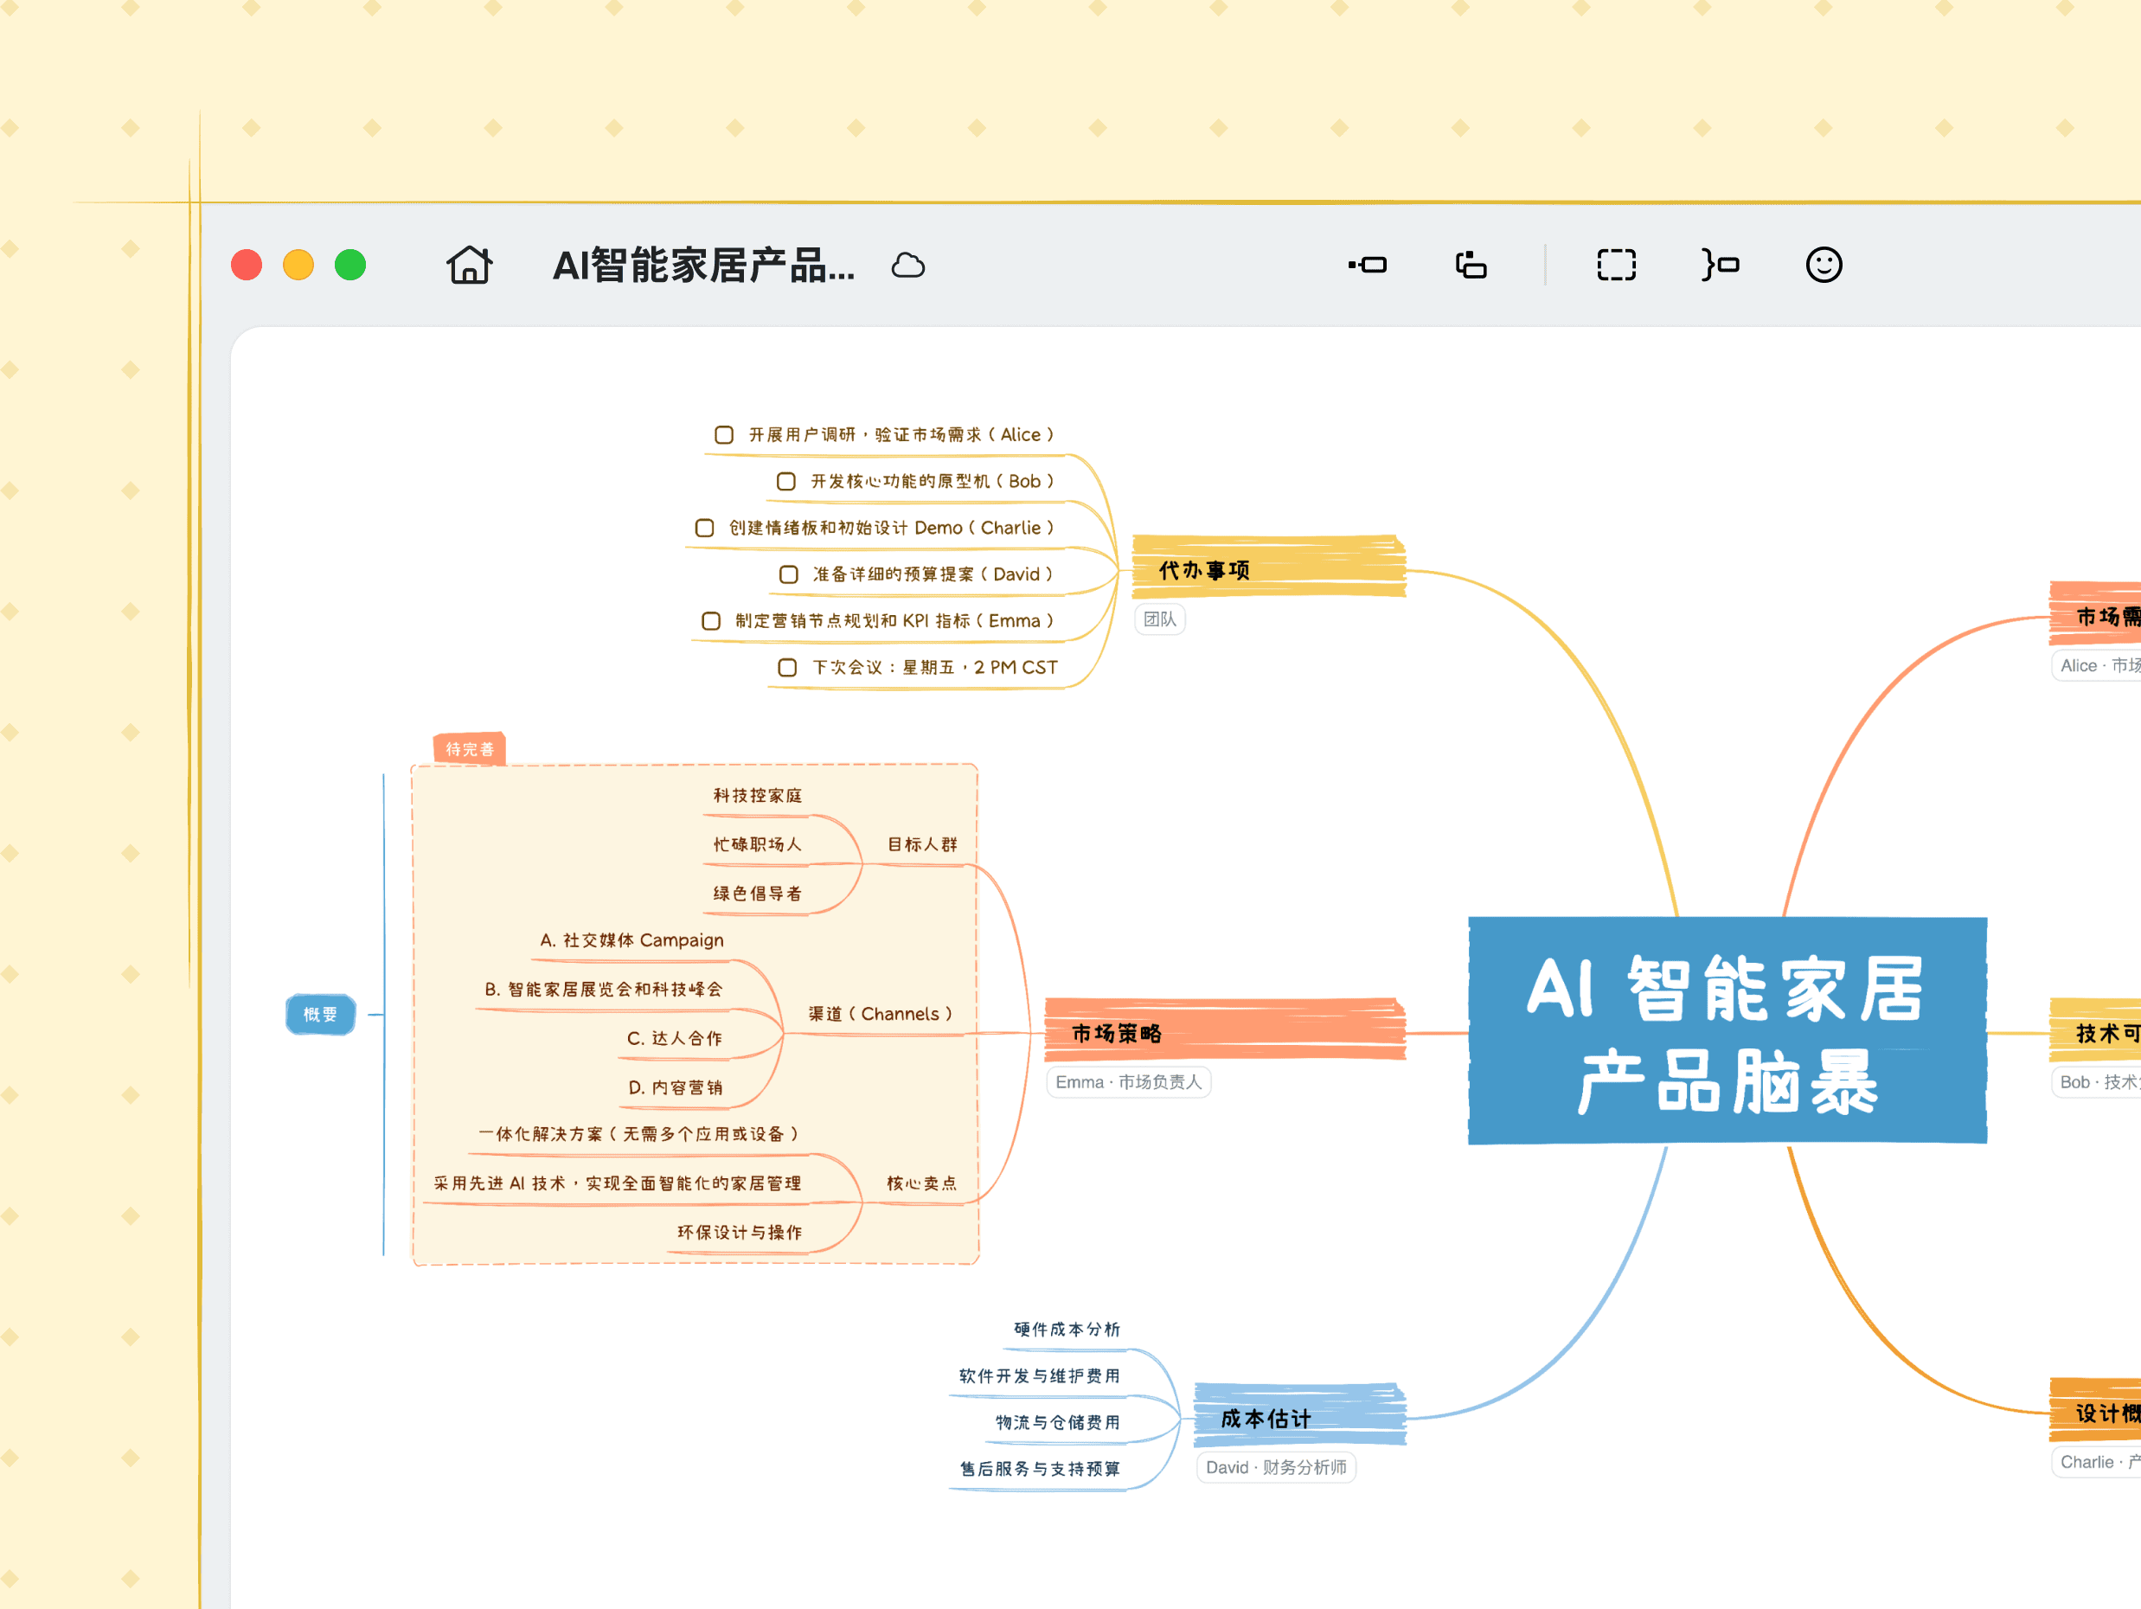Screen dimensions: 2141x1609
Task: Click the green fullscreen window button
Action: [x=350, y=265]
